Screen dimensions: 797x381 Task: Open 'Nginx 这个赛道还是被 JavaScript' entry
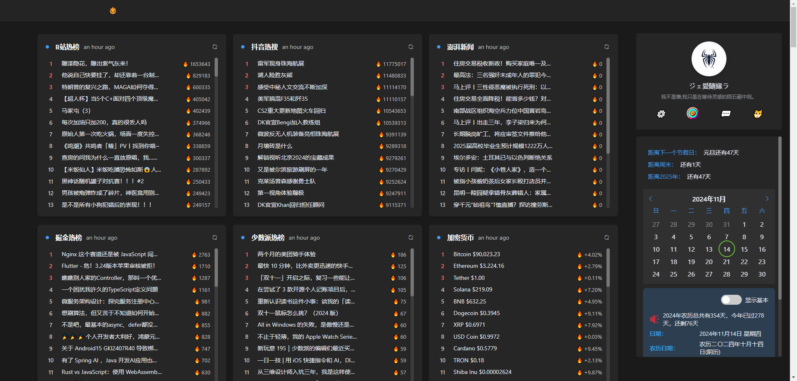click(x=110, y=254)
